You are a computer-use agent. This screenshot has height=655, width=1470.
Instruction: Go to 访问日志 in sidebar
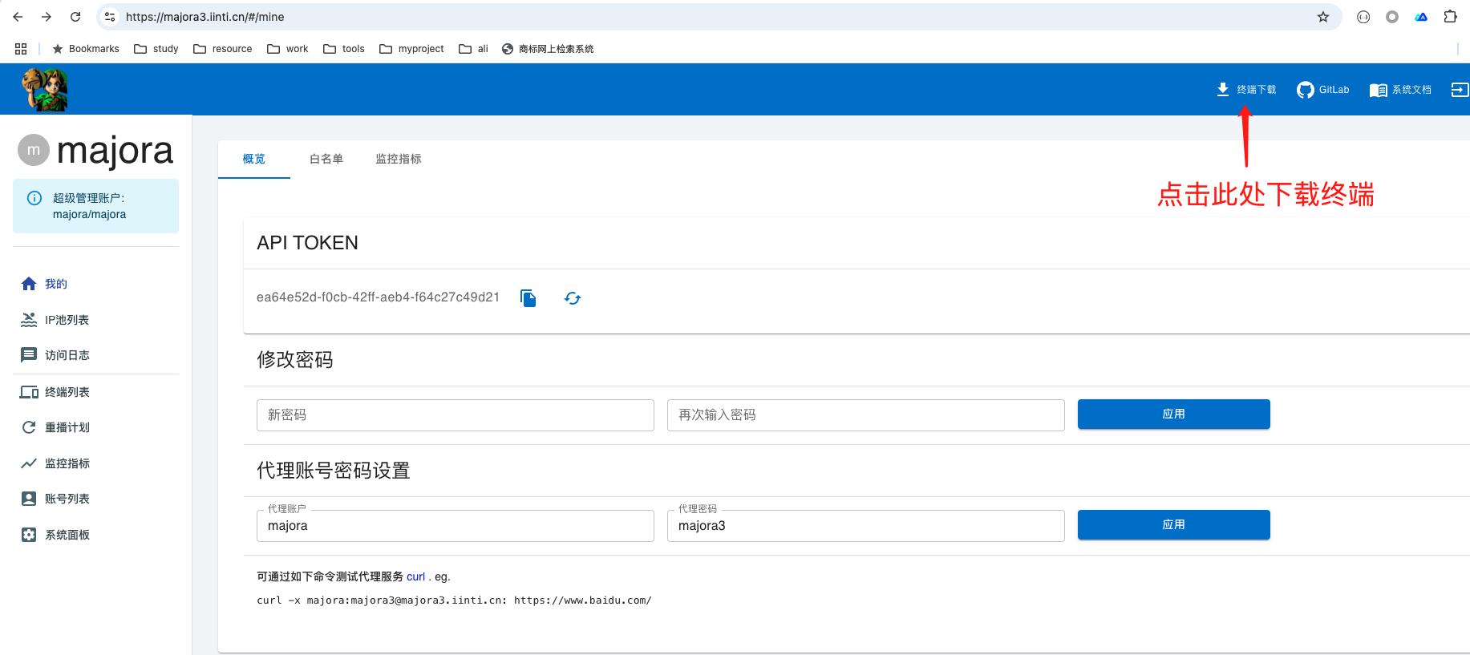tap(67, 355)
